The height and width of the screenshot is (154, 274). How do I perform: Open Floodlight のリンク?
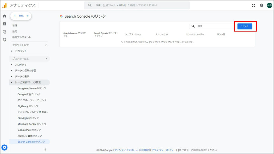point(28,118)
